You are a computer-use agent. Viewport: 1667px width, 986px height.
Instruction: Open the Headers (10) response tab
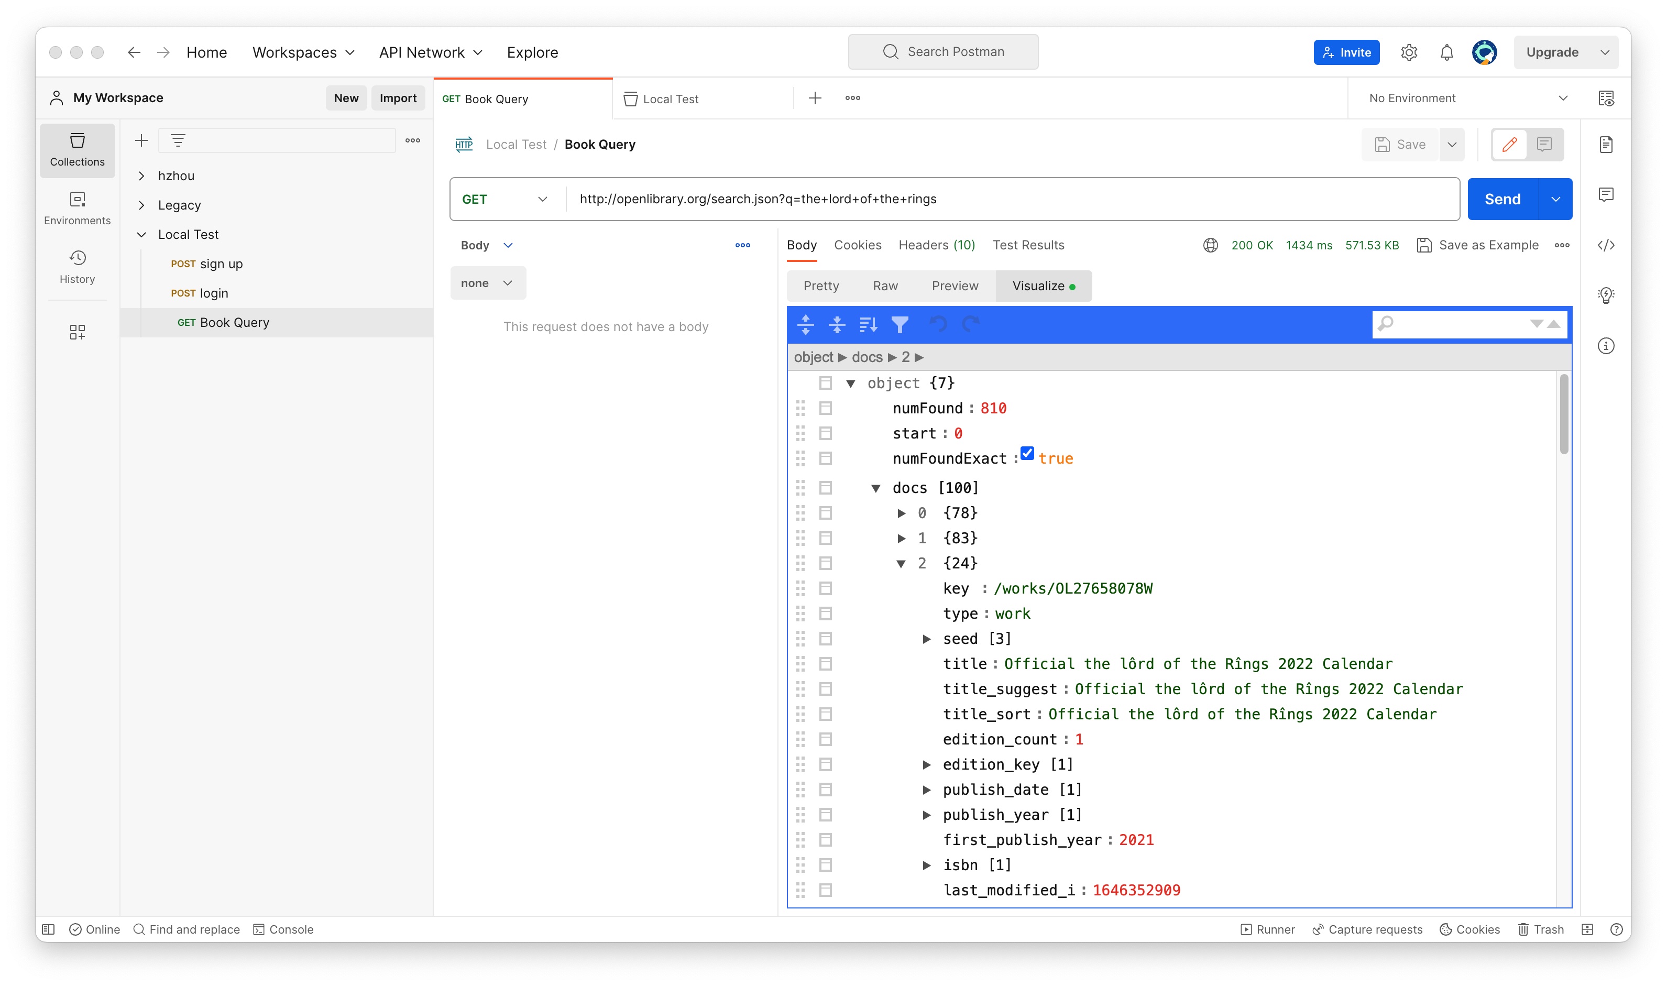(936, 245)
